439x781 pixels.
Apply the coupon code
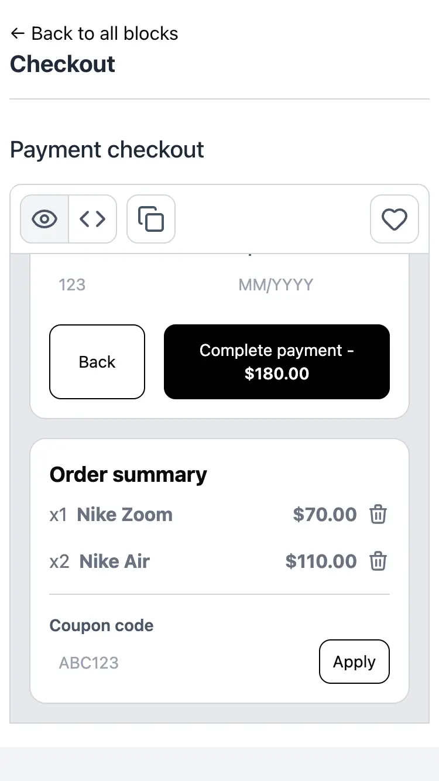point(354,662)
